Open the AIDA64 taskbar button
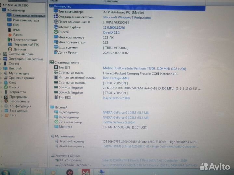This screenshot has width=234, height=175. (x=86, y=172)
